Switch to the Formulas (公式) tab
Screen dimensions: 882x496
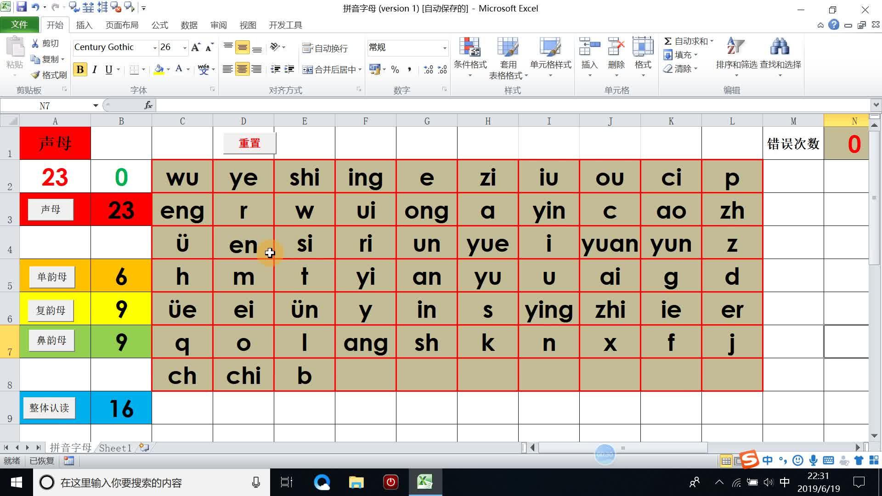click(160, 25)
